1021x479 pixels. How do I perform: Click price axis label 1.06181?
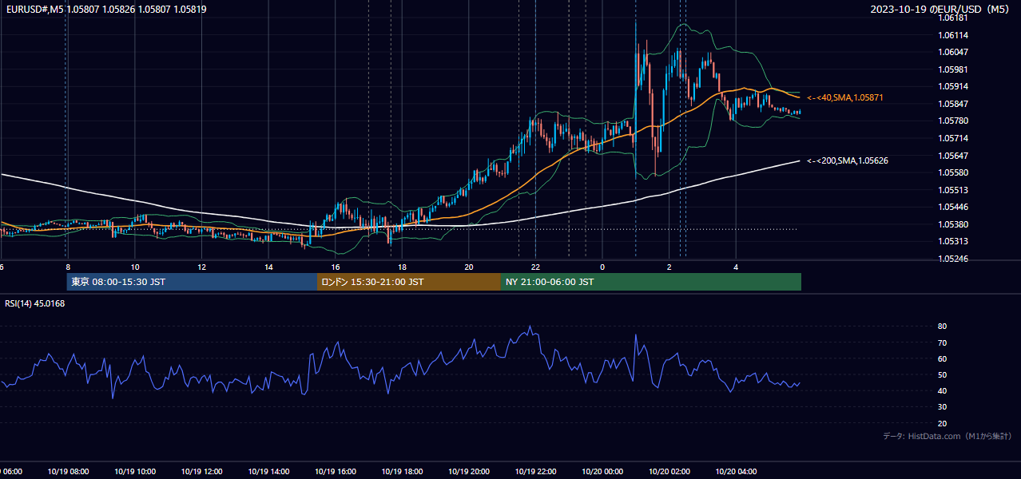954,18
